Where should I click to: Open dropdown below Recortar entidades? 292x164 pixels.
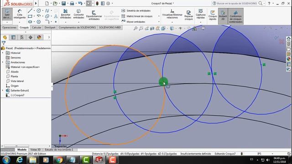tap(66, 22)
